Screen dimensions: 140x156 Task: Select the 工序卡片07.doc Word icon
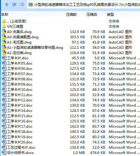[x=4, y=74]
